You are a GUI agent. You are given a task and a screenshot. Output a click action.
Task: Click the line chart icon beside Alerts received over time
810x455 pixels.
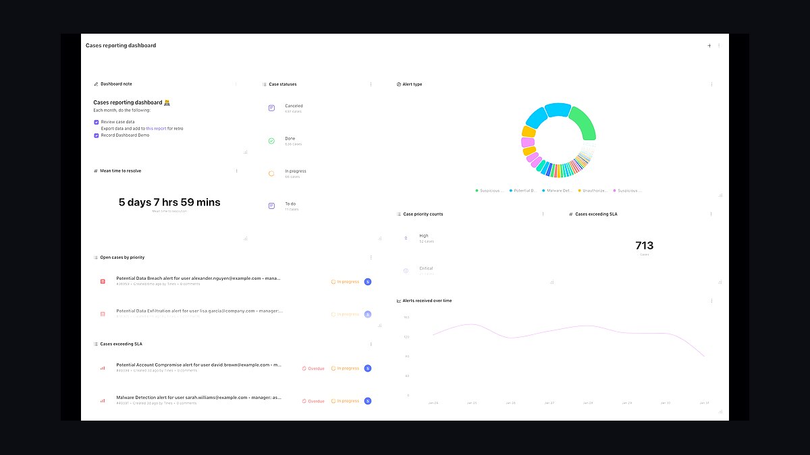click(399, 301)
